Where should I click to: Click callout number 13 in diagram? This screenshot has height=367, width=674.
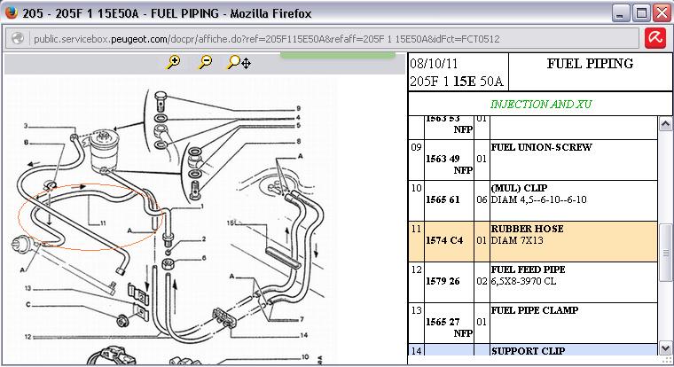(28, 288)
